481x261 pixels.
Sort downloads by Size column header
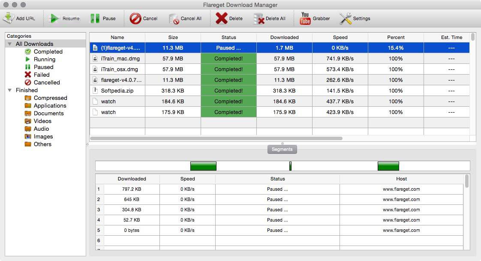(173, 37)
